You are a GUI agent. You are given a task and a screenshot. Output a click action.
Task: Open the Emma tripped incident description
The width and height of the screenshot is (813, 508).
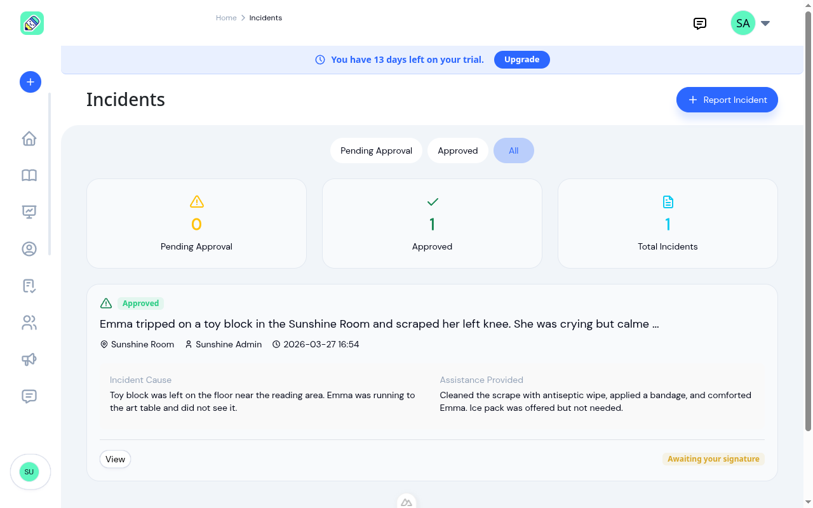[379, 324]
